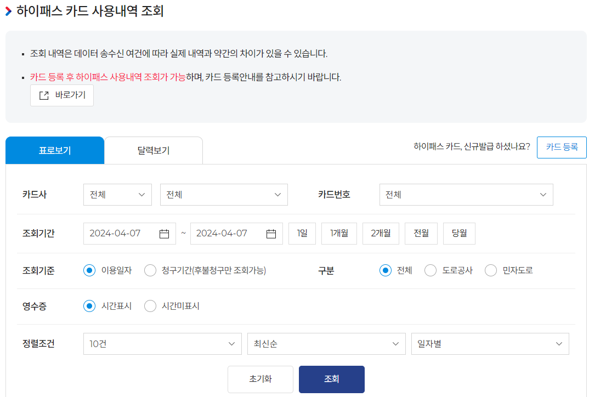Screen dimensions: 589x397
Task: Select the 청구기간 search criterion
Action: pyautogui.click(x=150, y=270)
